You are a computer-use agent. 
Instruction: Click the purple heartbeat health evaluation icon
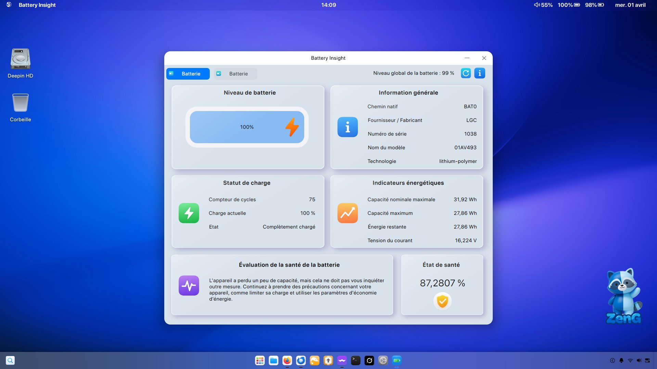(x=189, y=285)
